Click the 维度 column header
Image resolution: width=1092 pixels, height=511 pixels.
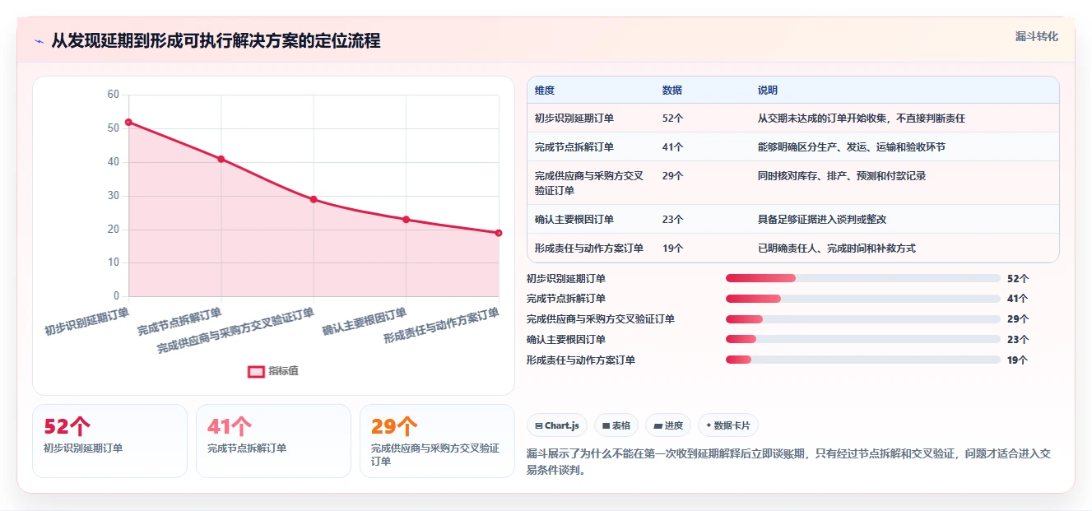point(545,91)
